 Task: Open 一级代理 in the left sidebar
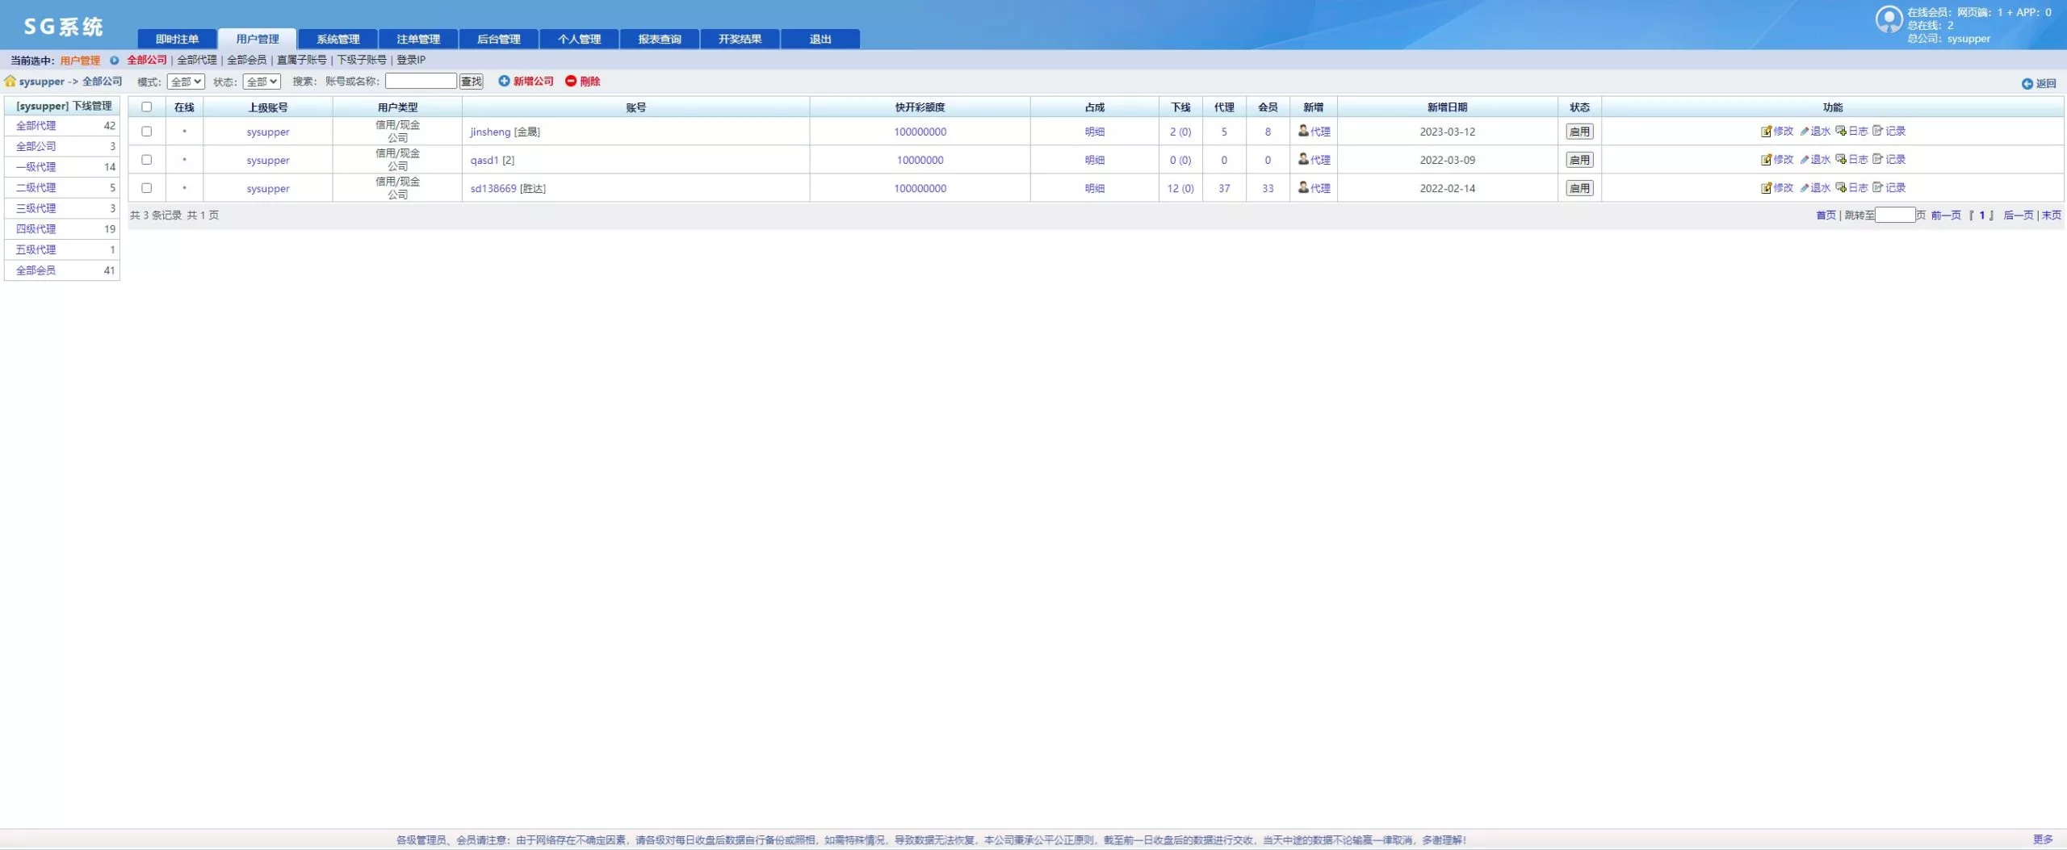(x=36, y=167)
